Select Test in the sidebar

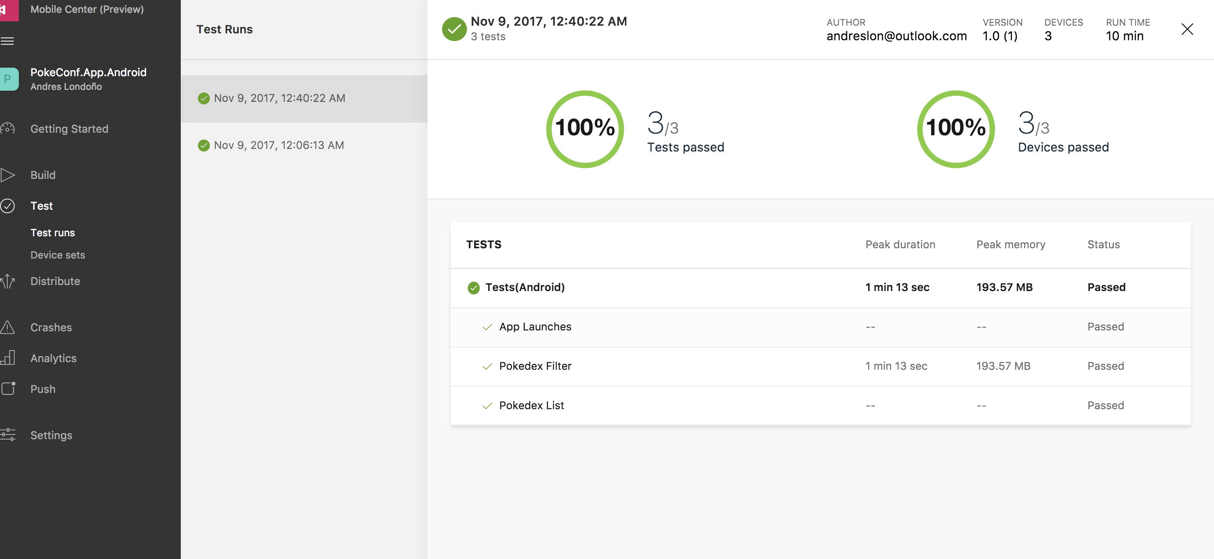42,206
